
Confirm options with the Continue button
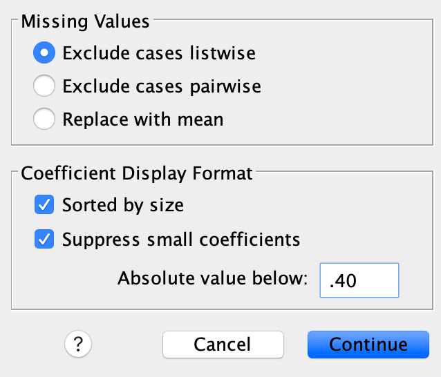coord(368,345)
